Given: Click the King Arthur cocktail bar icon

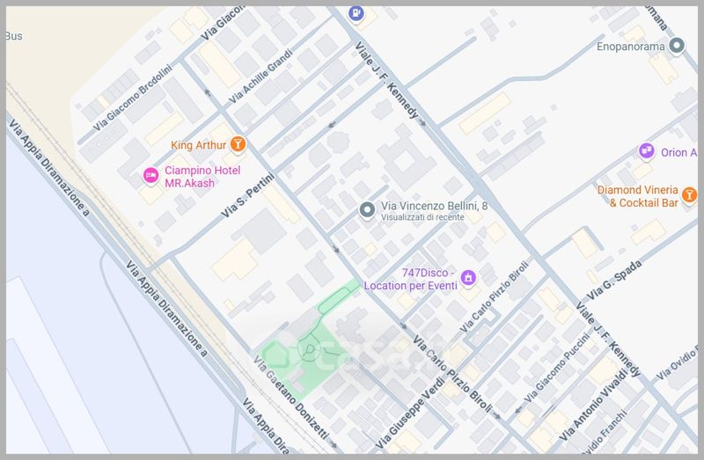Looking at the screenshot, I should [x=238, y=144].
